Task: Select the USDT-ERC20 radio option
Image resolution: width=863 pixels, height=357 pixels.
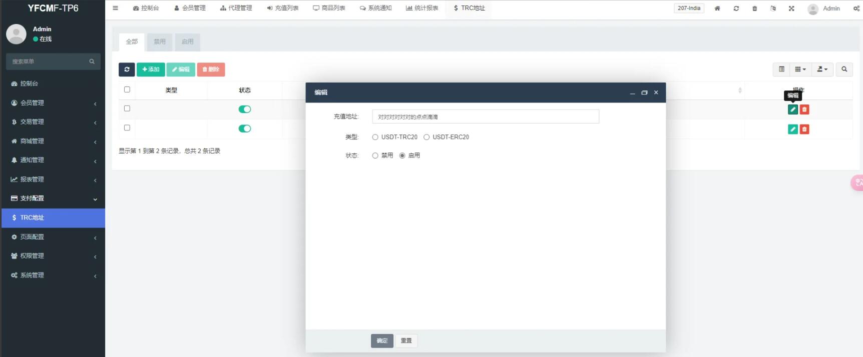Action: [426, 137]
